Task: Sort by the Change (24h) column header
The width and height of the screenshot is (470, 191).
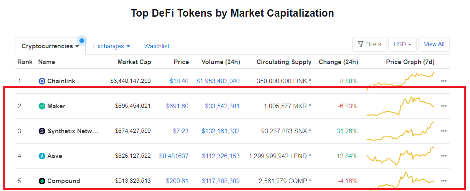Action: click(x=338, y=62)
